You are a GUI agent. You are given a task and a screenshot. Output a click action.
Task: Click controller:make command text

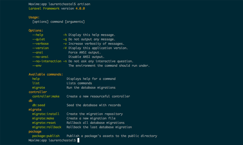pyautogui.click(x=46, y=96)
